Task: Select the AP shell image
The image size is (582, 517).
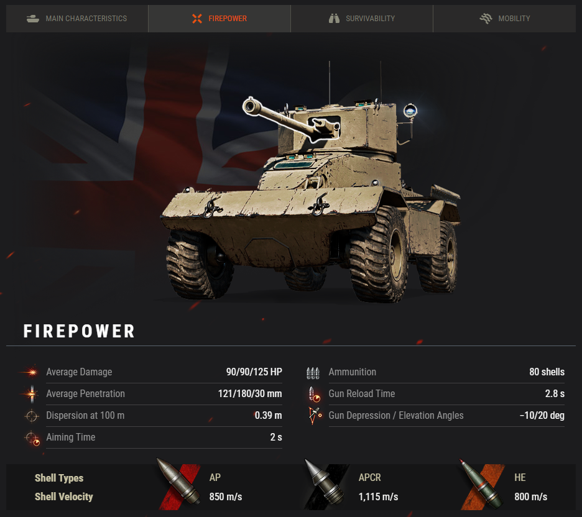Action: click(x=178, y=482)
